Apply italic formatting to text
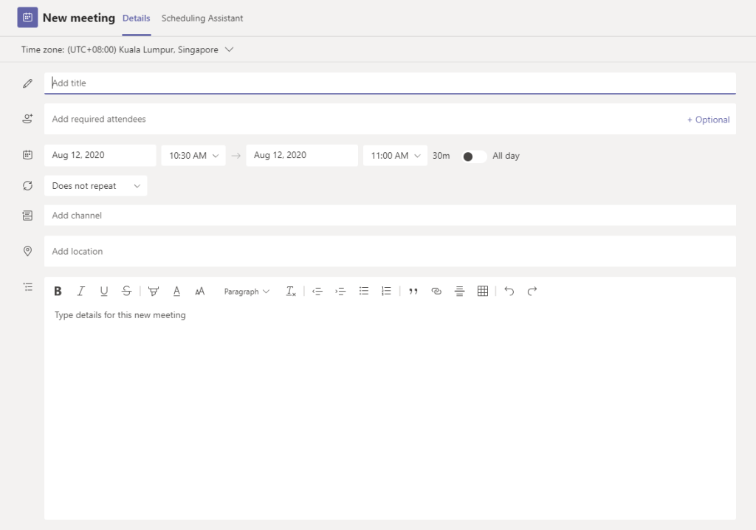 pos(81,292)
